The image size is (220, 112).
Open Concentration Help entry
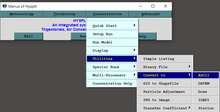[x=112, y=83]
